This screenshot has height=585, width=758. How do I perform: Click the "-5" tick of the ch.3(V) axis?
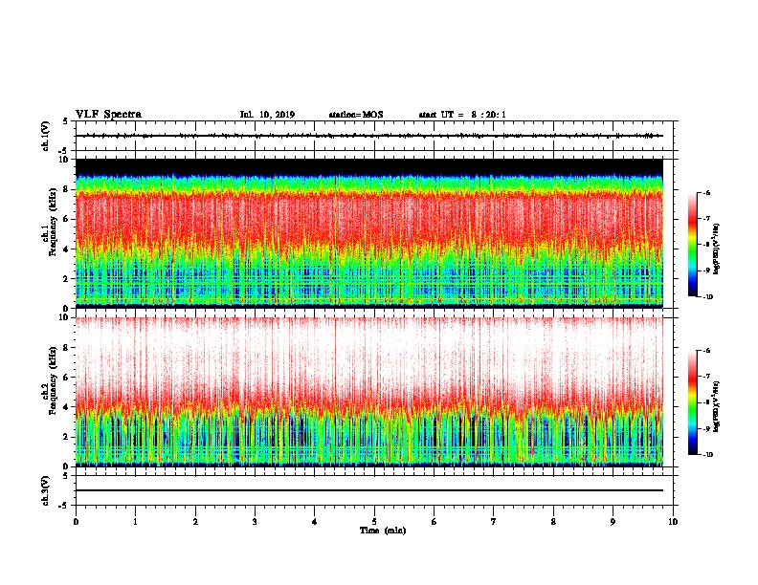(x=64, y=506)
